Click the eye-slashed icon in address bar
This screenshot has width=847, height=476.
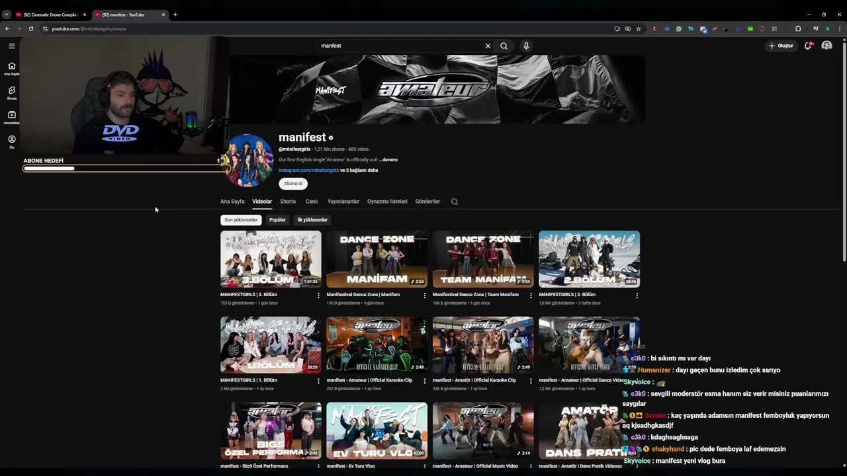pyautogui.click(x=628, y=28)
